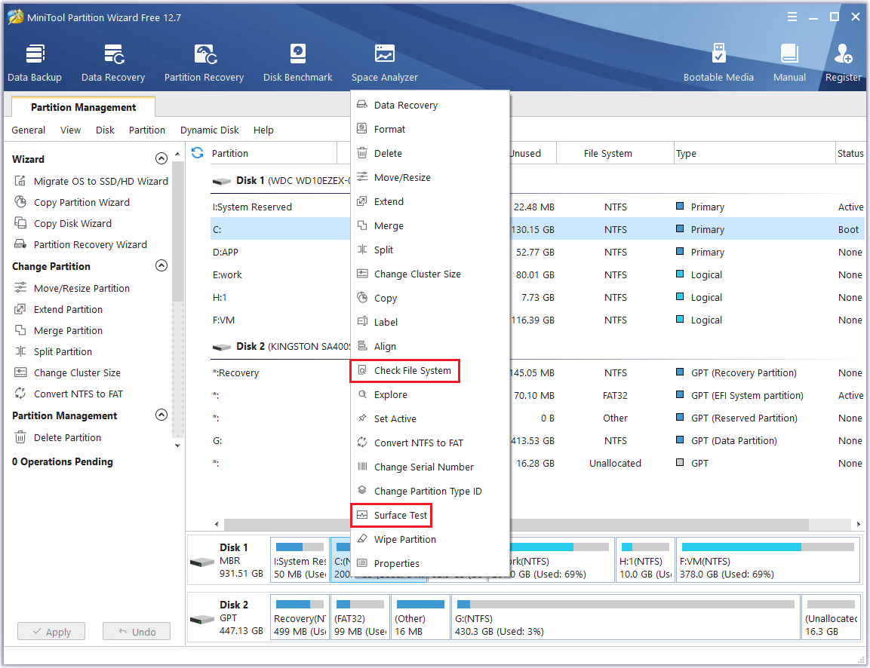Click Convert NTFS to FAT in sidebar

click(78, 394)
